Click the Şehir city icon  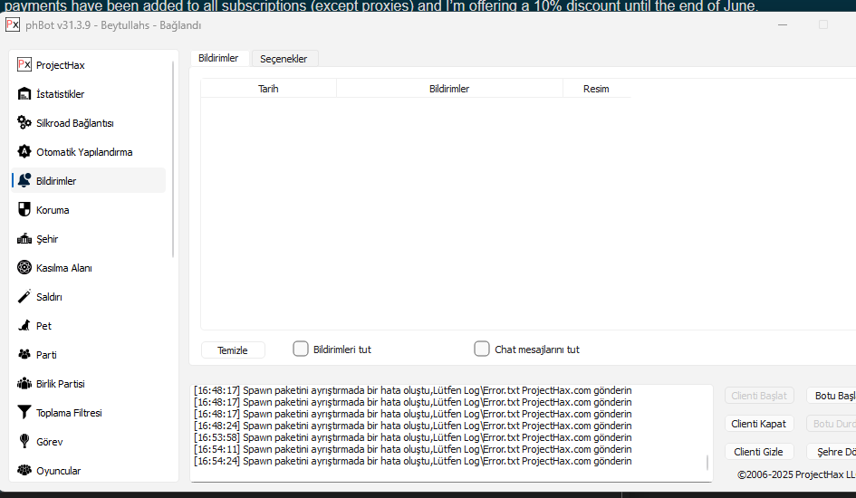(x=24, y=239)
